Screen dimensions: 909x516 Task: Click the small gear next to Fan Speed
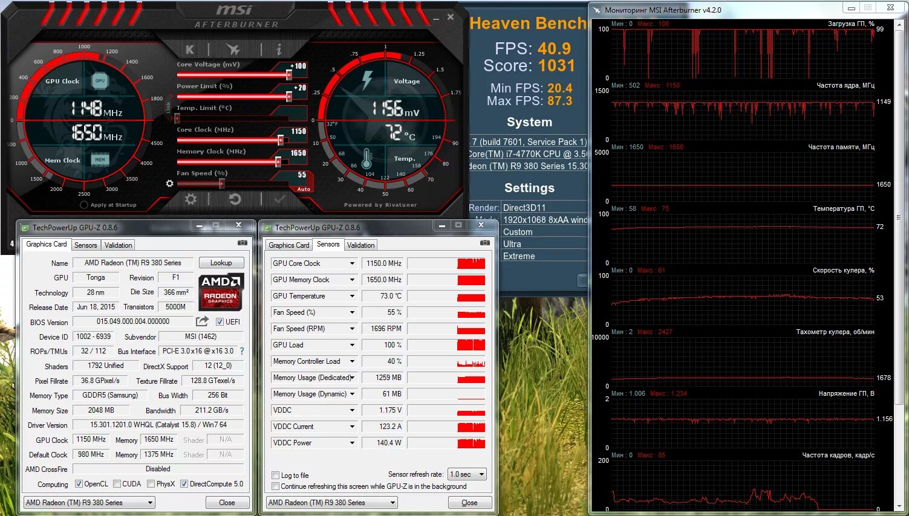pyautogui.click(x=170, y=183)
